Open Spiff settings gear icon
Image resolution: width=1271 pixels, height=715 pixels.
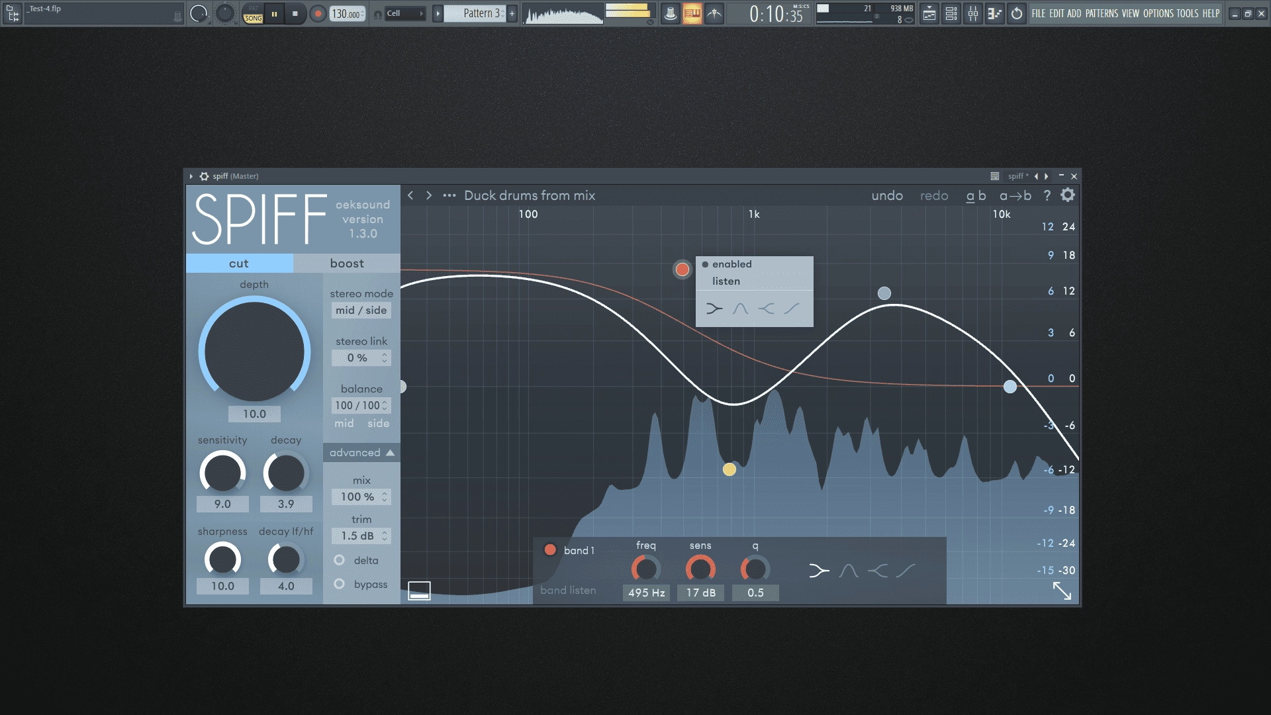pos(1068,195)
